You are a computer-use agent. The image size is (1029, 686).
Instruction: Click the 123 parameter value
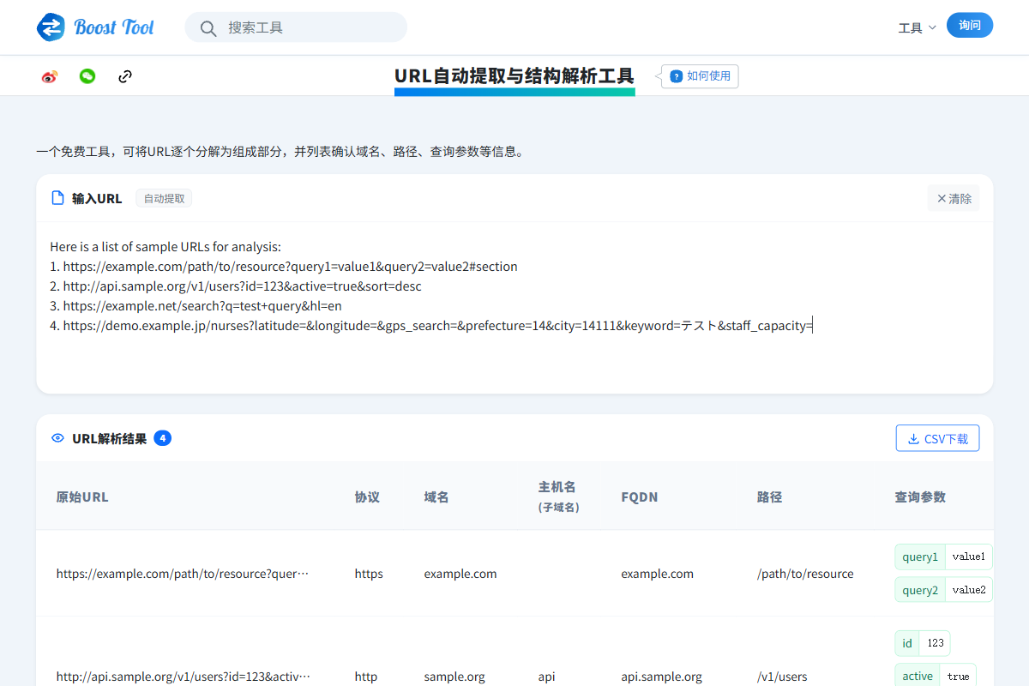click(935, 643)
